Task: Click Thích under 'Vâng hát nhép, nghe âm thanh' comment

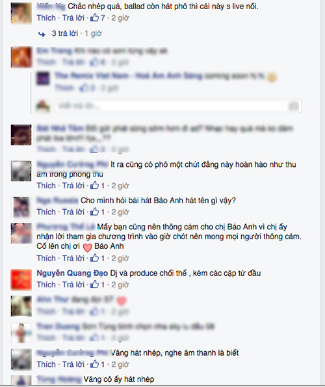Action: 46,364
